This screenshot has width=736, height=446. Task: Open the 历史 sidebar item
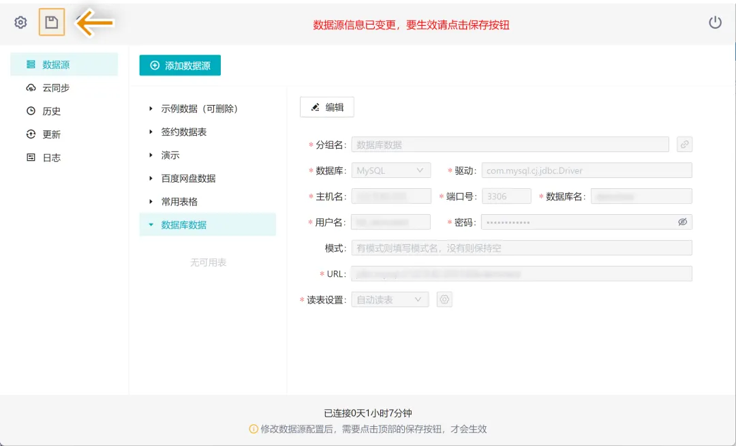[x=52, y=111]
